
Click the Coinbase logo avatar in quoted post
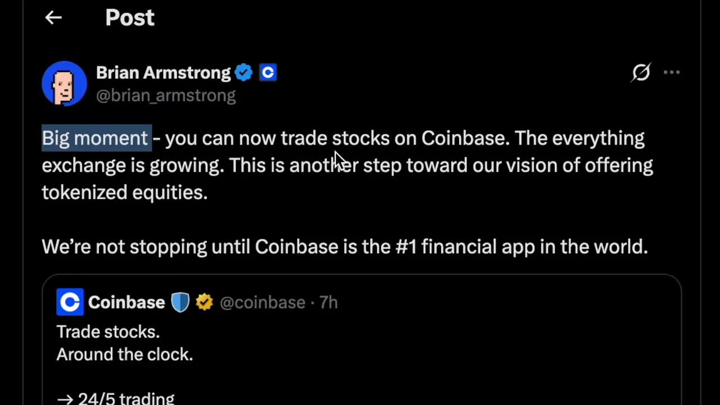pos(70,302)
